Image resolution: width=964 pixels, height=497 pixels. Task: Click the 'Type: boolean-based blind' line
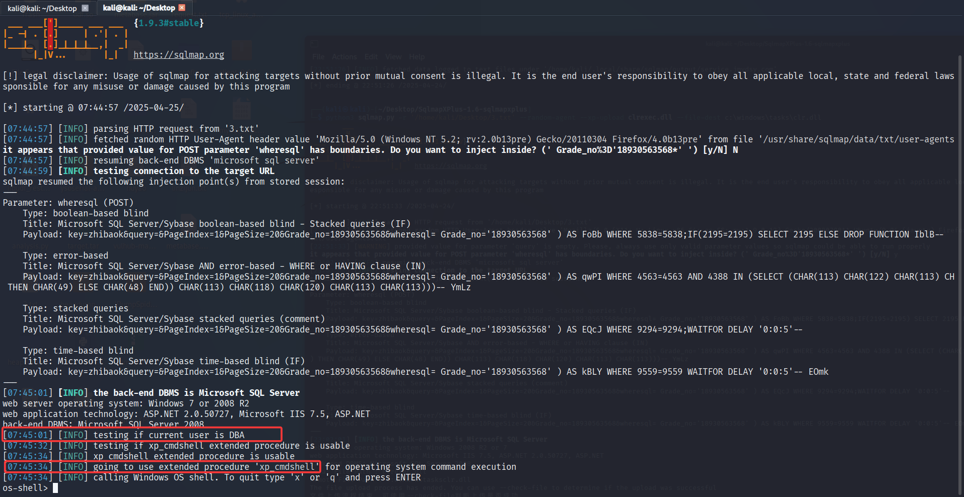[86, 213]
